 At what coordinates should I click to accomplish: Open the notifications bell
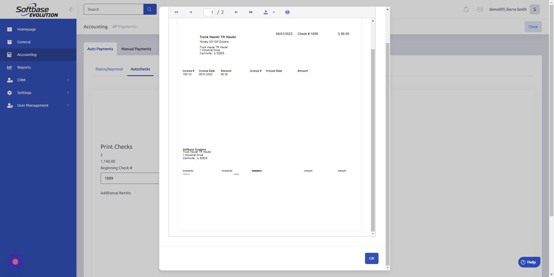[x=465, y=9]
